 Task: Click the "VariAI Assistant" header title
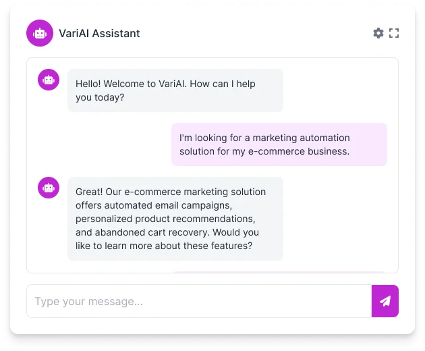pyautogui.click(x=99, y=33)
